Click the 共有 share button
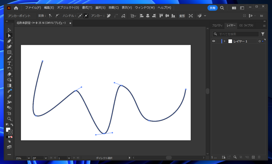 (x=213, y=8)
